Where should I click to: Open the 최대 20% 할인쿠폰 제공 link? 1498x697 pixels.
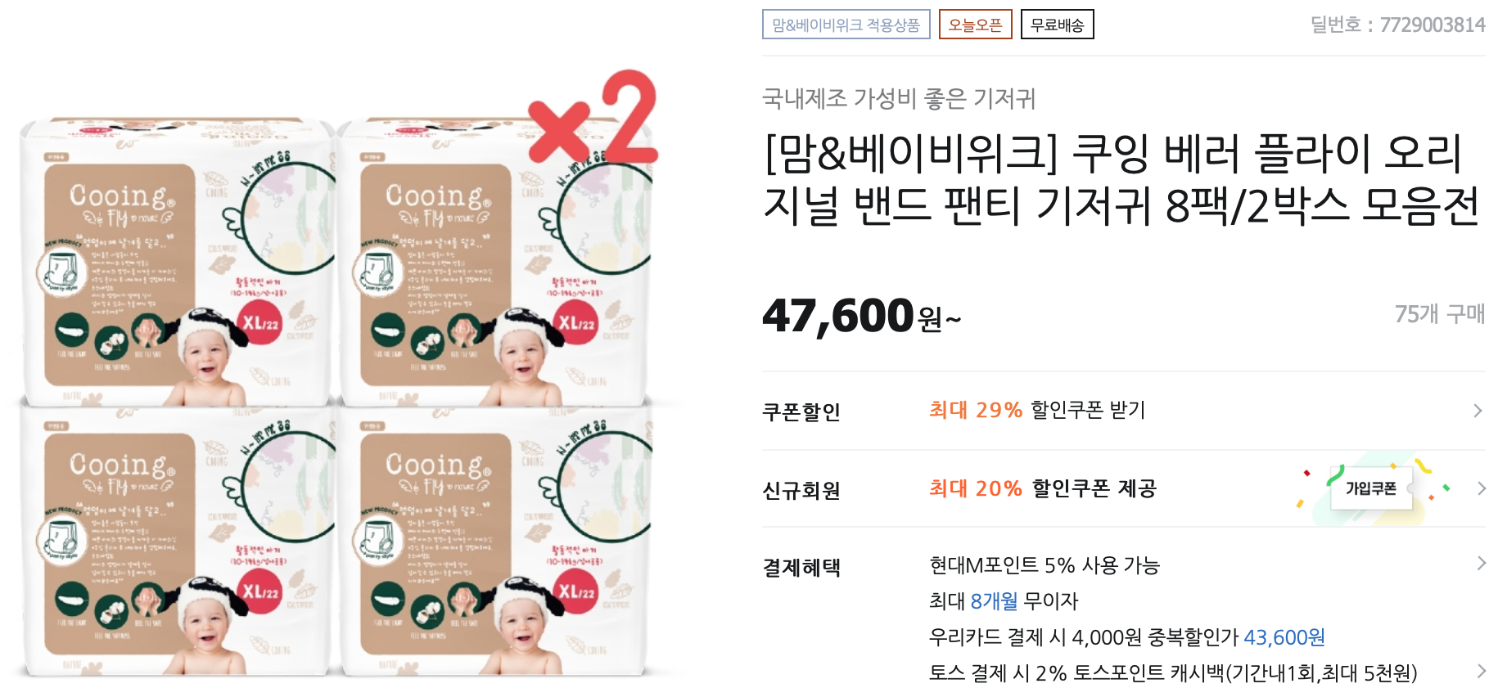coord(1042,488)
